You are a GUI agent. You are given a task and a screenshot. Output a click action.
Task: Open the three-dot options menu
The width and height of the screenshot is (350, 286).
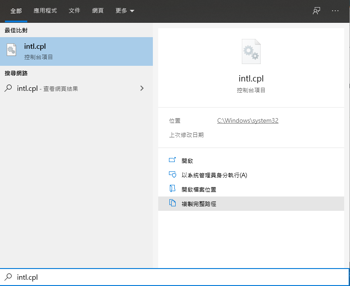(335, 11)
